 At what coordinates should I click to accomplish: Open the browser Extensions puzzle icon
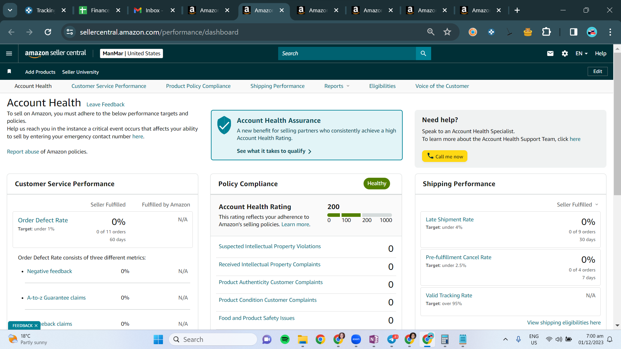tap(546, 32)
